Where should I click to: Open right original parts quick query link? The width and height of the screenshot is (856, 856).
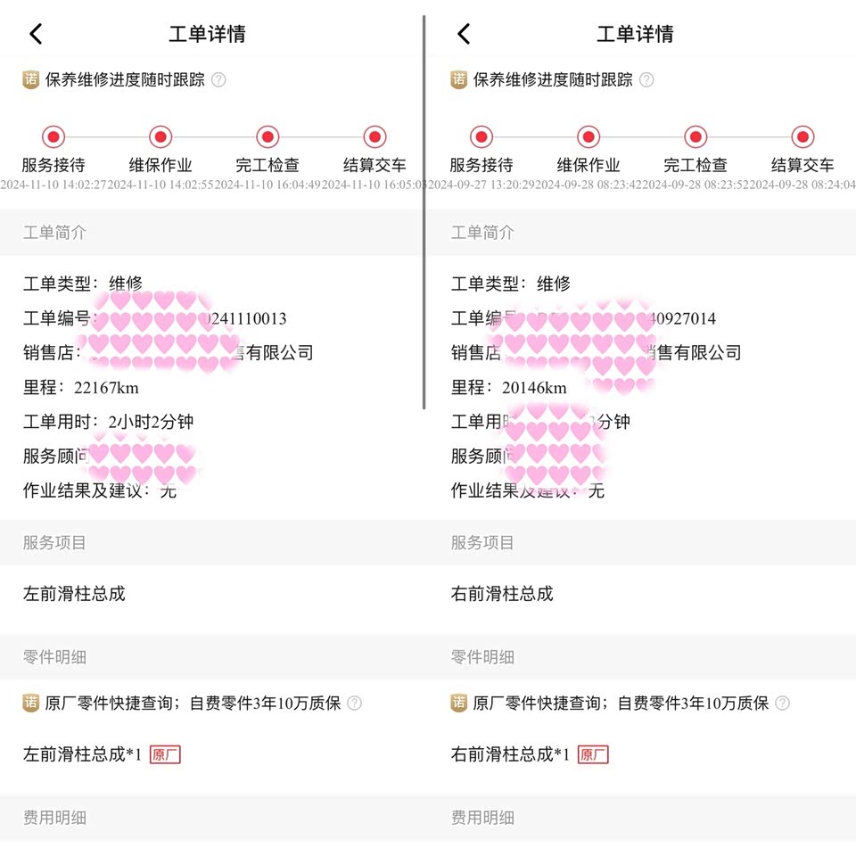tap(542, 703)
